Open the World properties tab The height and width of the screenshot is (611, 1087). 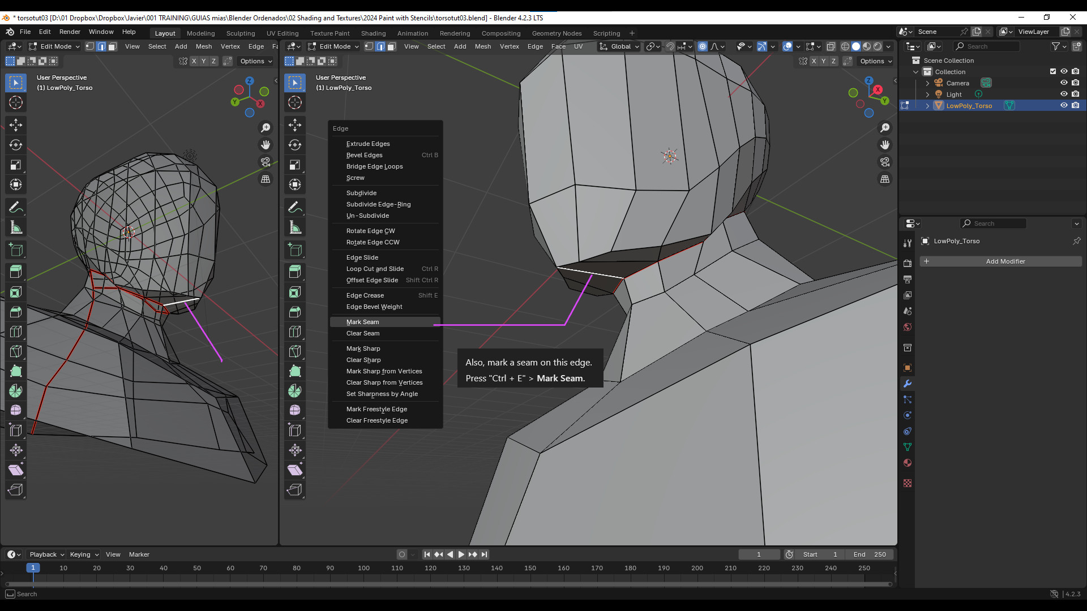point(908,327)
